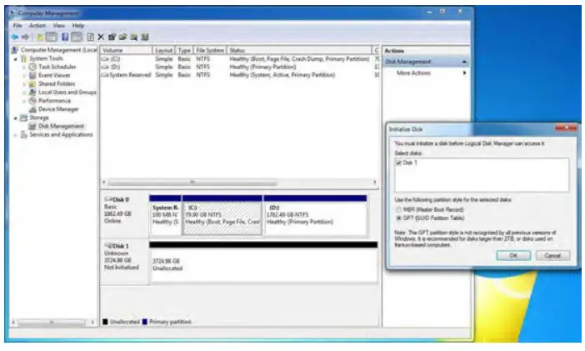Expand the Services and Applications node

16,135
